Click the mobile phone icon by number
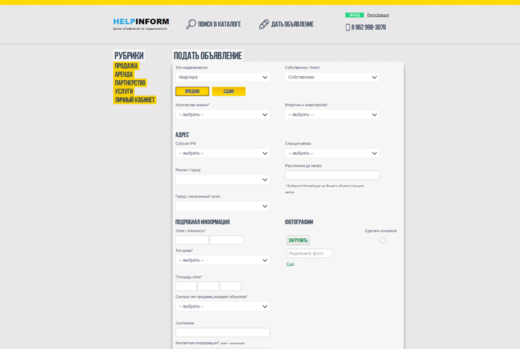This screenshot has height=349, width=520. [347, 27]
